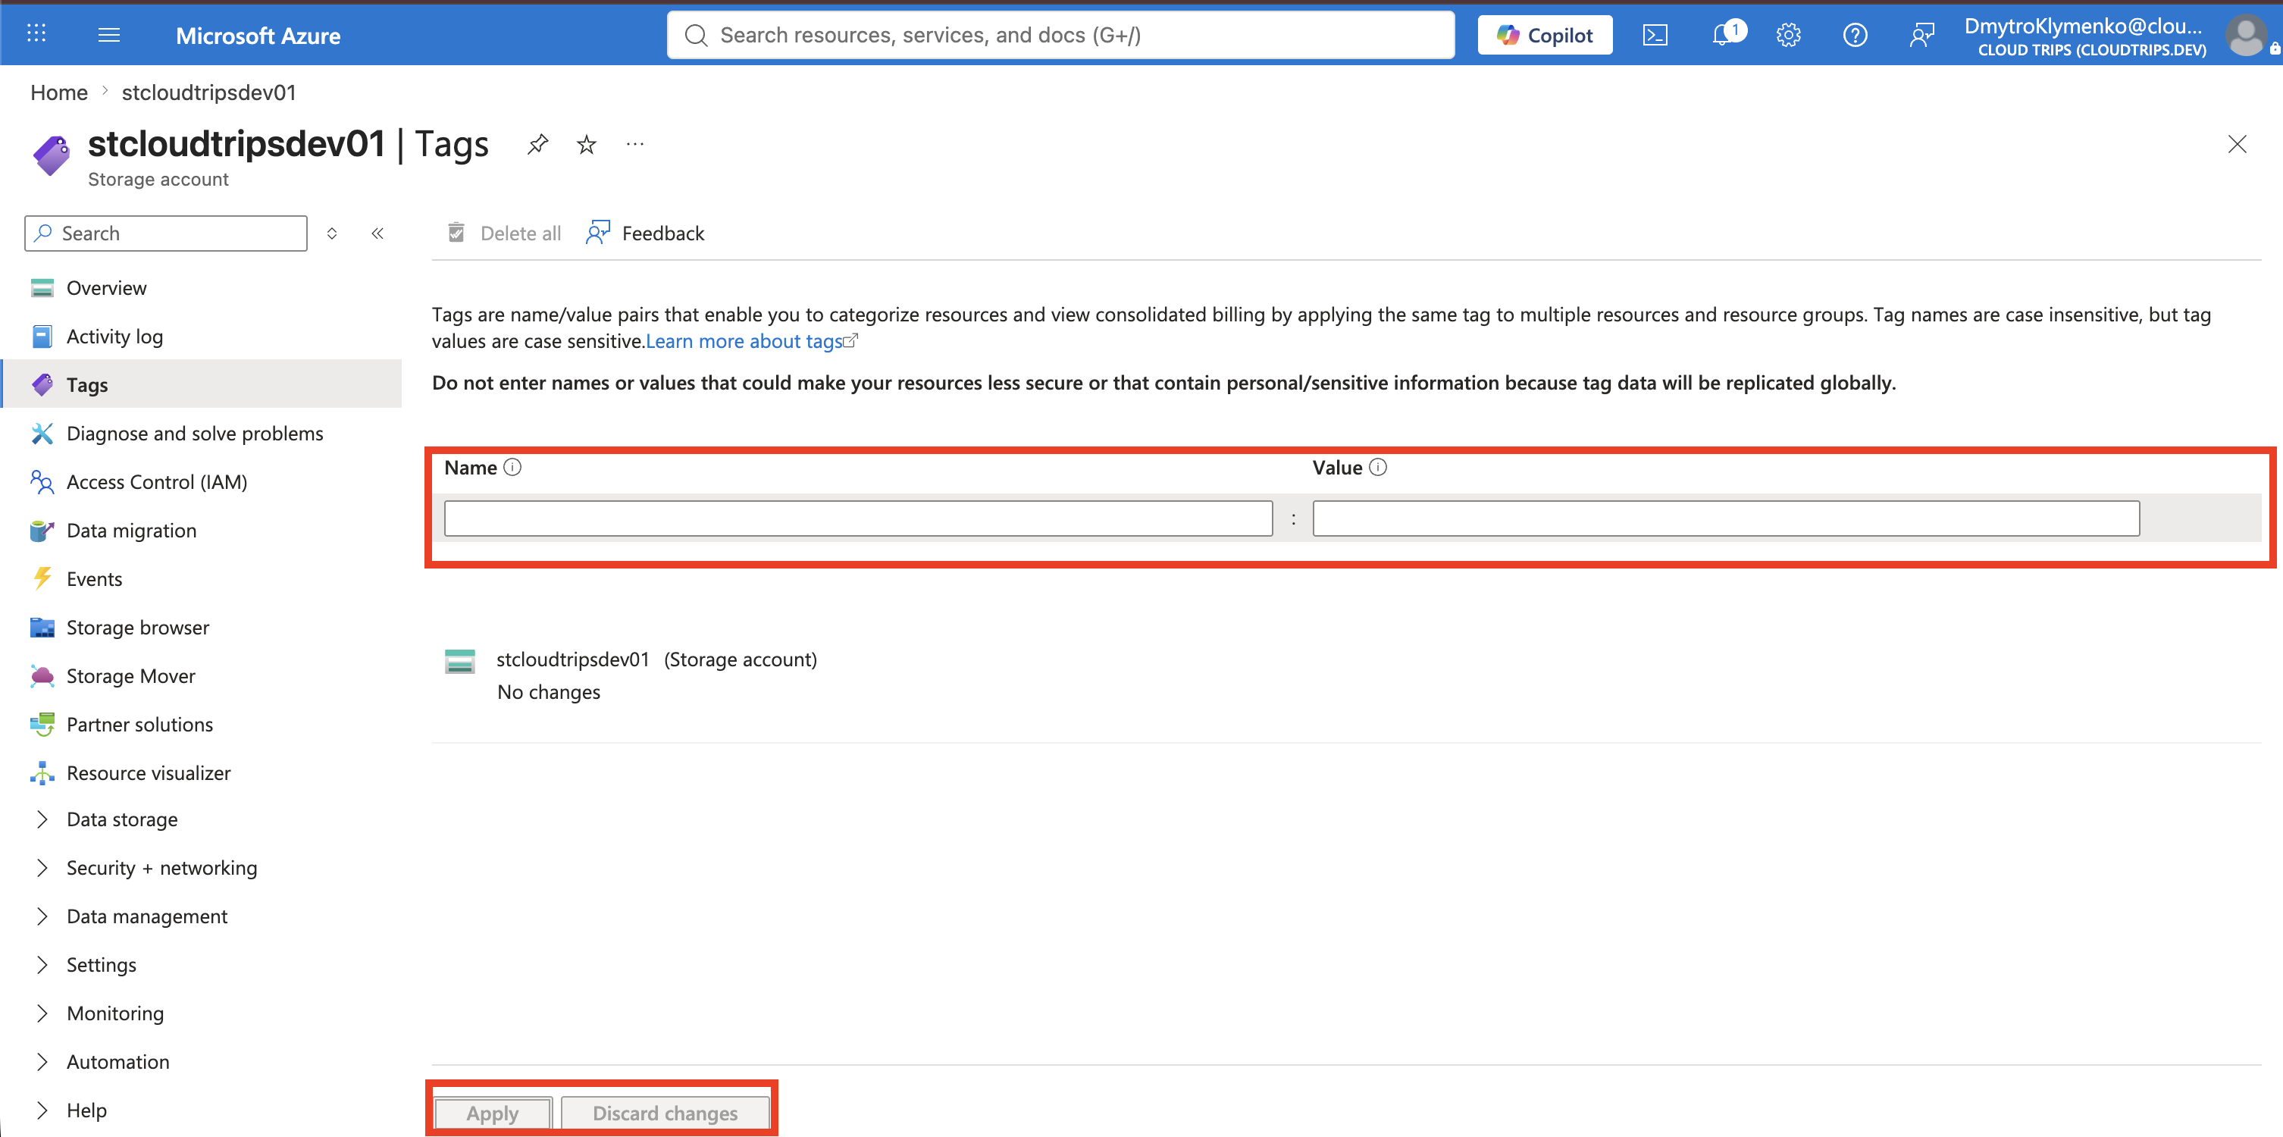Open the portal settings gear
Image resolution: width=2283 pixels, height=1137 pixels.
pyautogui.click(x=1789, y=35)
